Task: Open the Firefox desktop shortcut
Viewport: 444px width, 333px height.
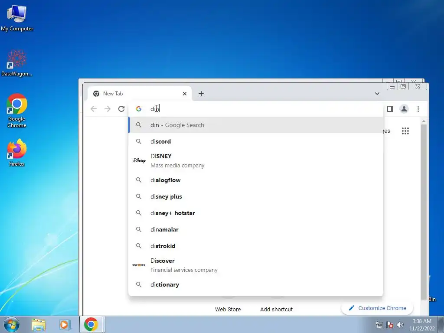Action: click(x=17, y=153)
